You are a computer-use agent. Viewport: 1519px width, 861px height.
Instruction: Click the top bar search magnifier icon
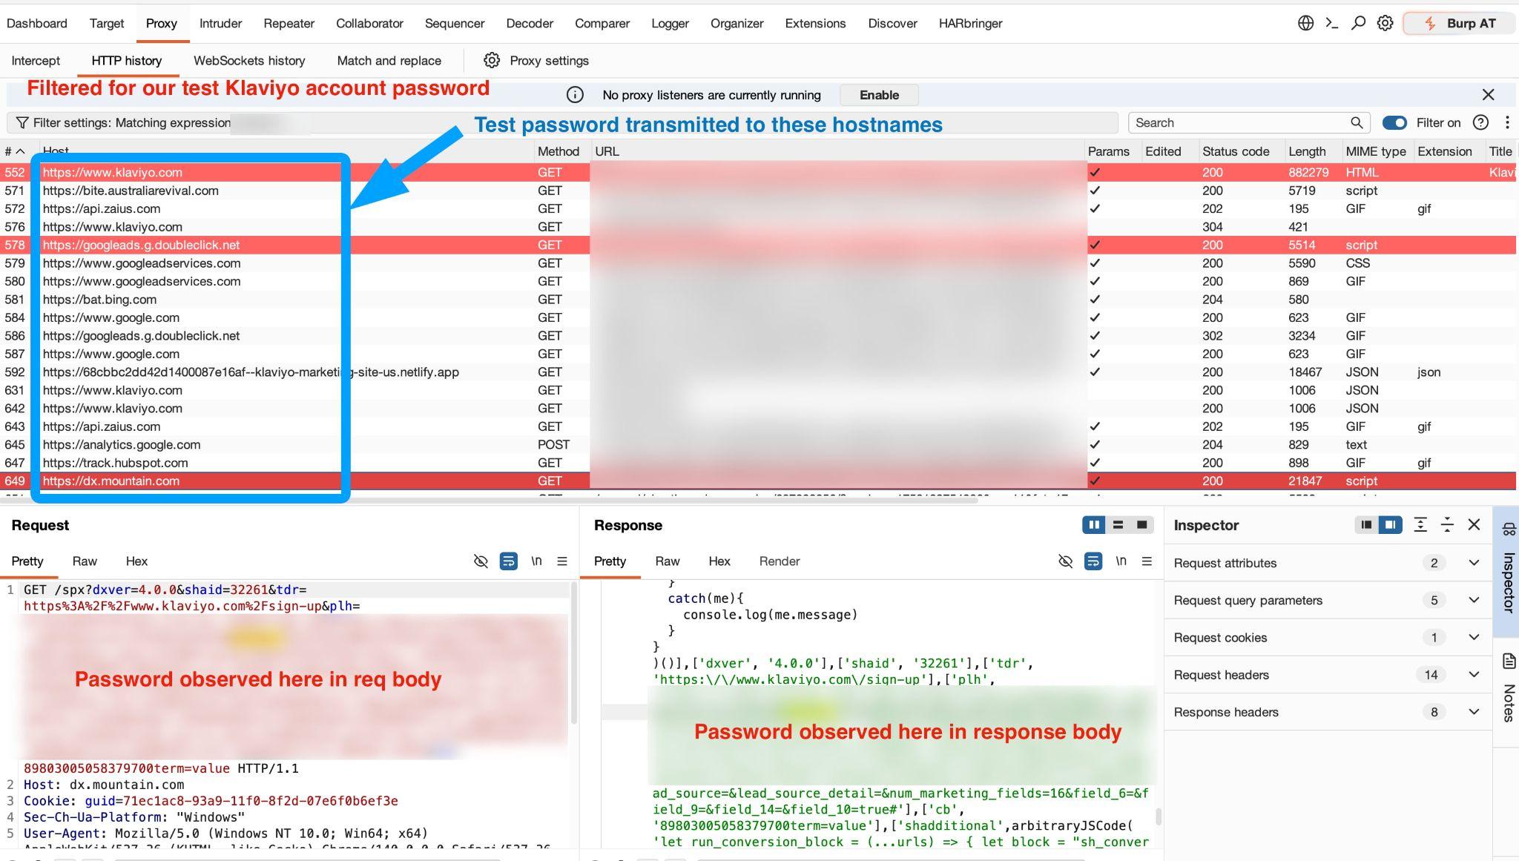[x=1358, y=23]
